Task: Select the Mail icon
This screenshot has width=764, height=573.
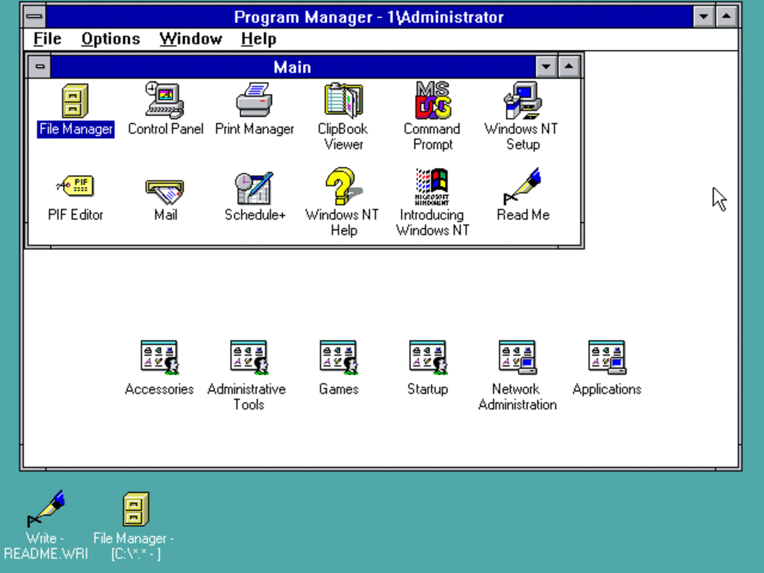Action: [165, 192]
